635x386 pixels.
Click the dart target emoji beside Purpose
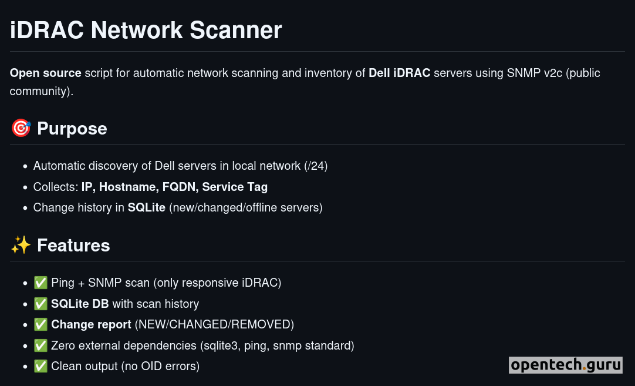click(x=21, y=129)
